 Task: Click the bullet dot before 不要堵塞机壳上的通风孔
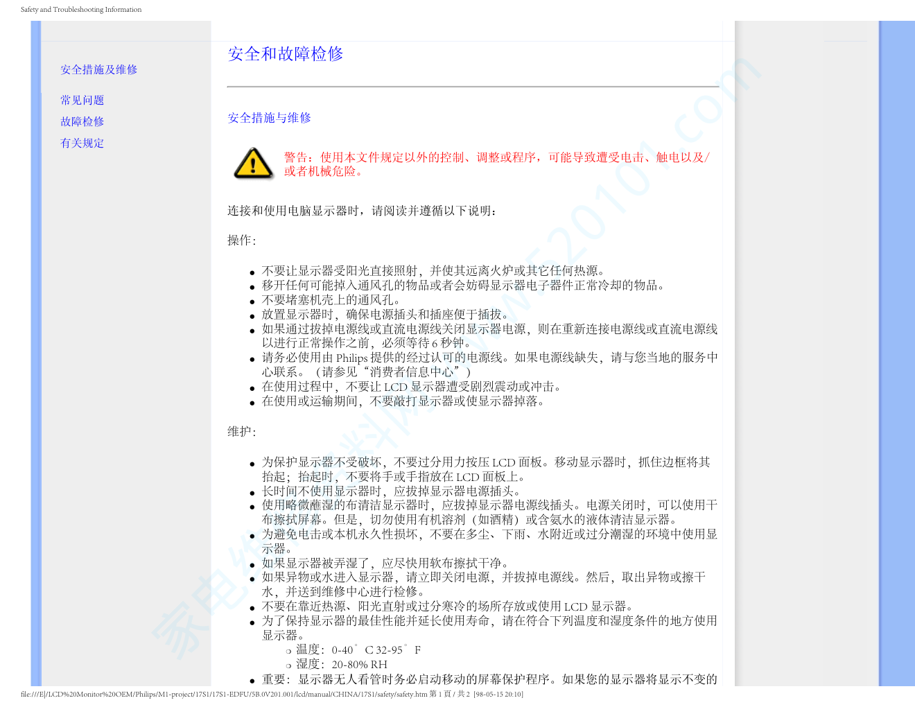coord(252,302)
